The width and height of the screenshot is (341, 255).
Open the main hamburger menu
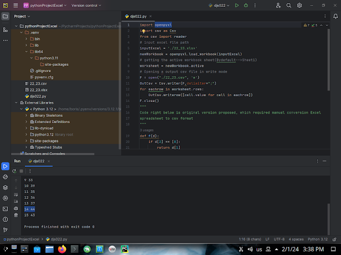tap(16, 5)
